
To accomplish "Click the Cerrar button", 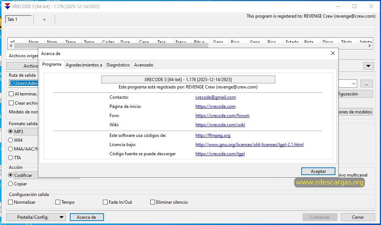I will pyautogui.click(x=358, y=217).
